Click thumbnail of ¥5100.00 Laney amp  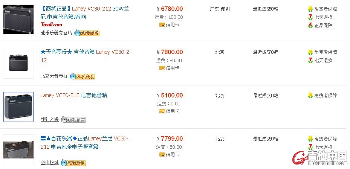click(18, 107)
